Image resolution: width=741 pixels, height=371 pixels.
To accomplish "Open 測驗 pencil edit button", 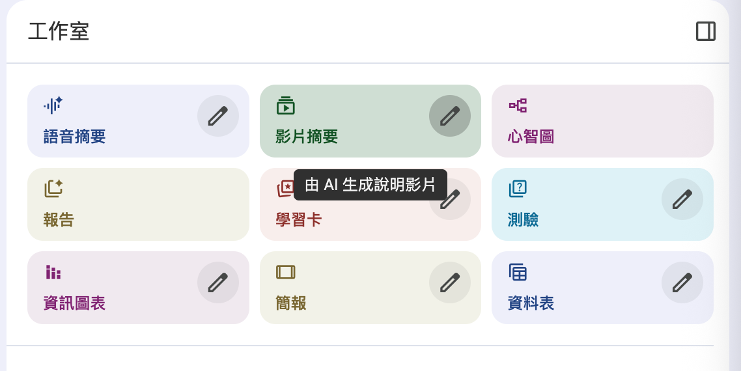I will [x=682, y=199].
